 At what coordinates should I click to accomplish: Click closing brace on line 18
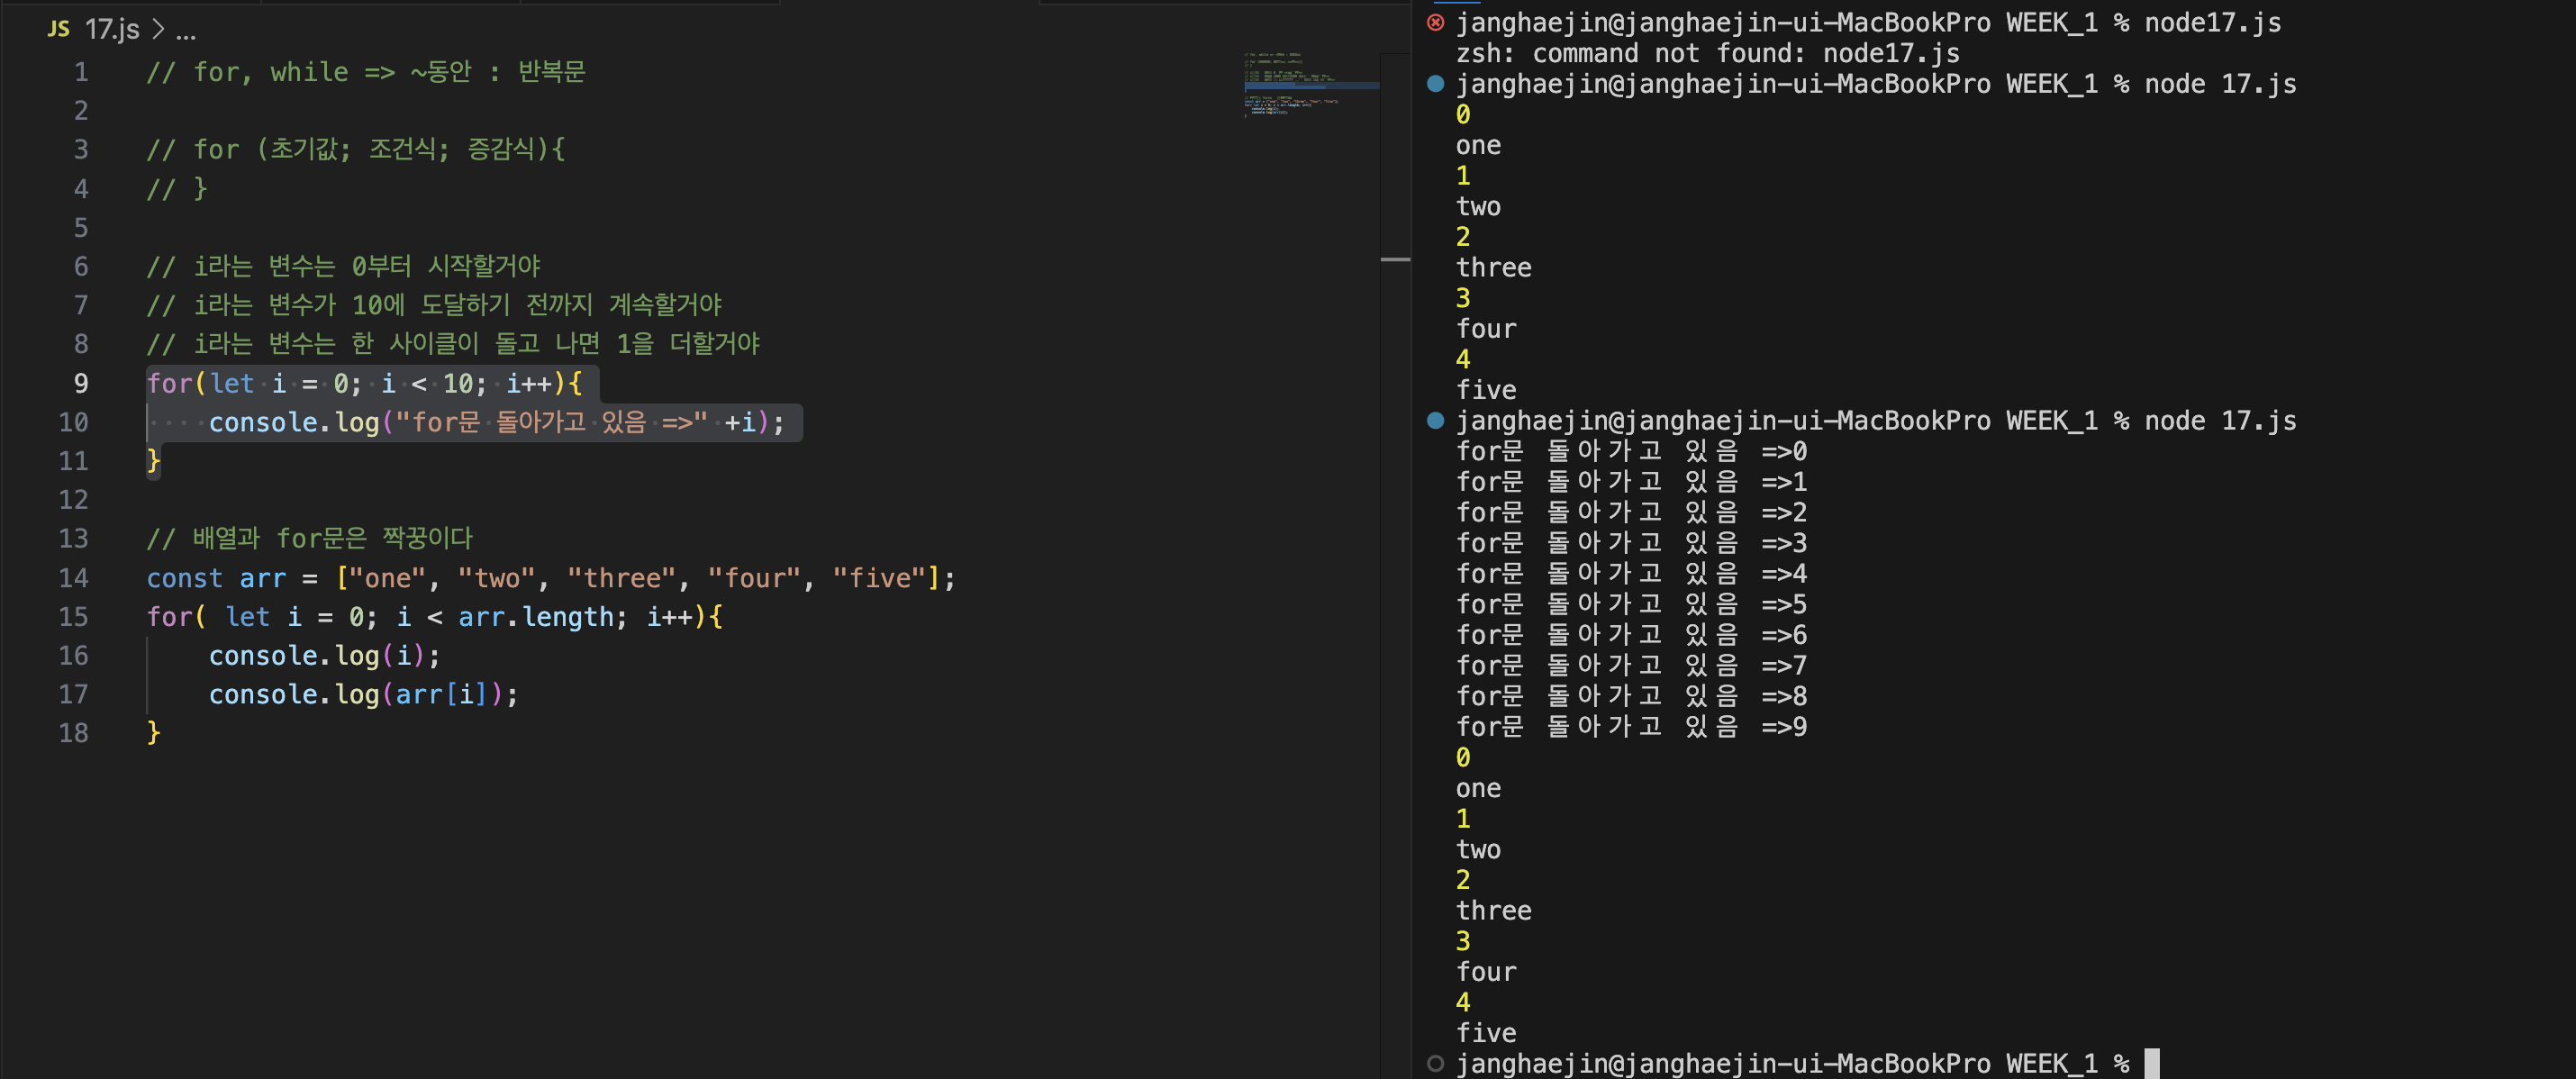click(x=153, y=733)
